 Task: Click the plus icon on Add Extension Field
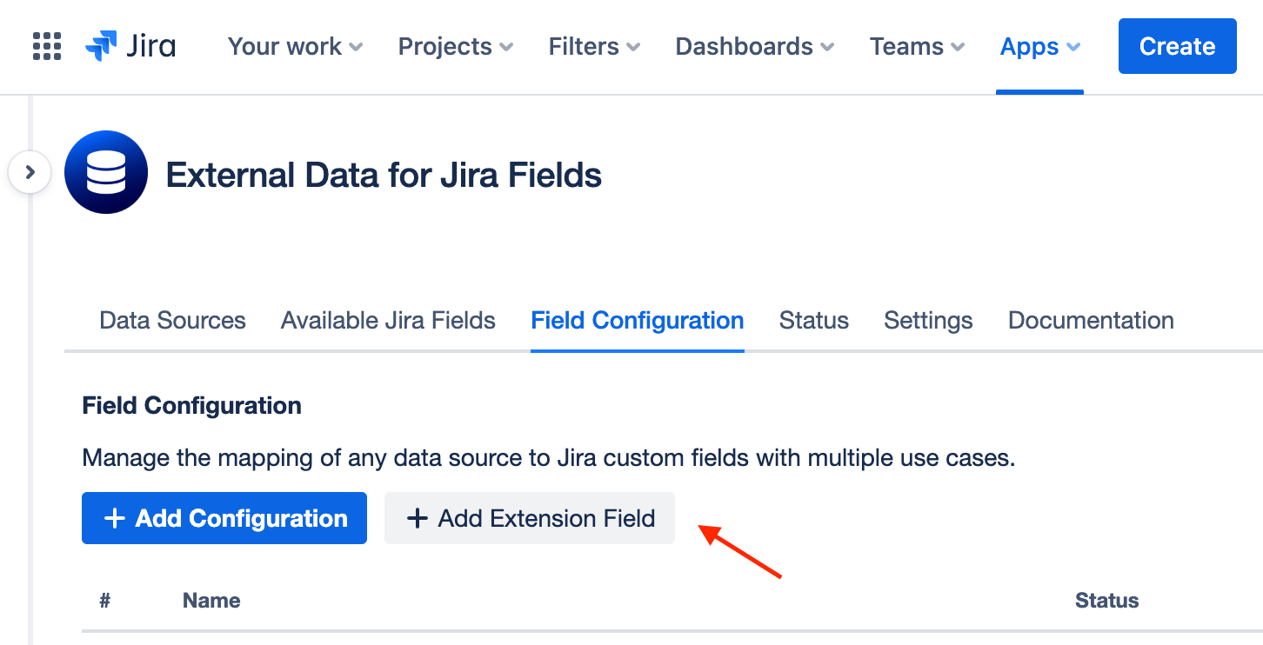[416, 518]
